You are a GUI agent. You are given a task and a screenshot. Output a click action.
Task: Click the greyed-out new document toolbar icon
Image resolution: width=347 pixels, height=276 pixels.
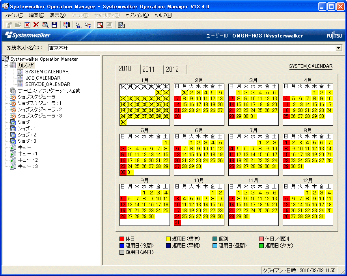[x=9, y=25]
